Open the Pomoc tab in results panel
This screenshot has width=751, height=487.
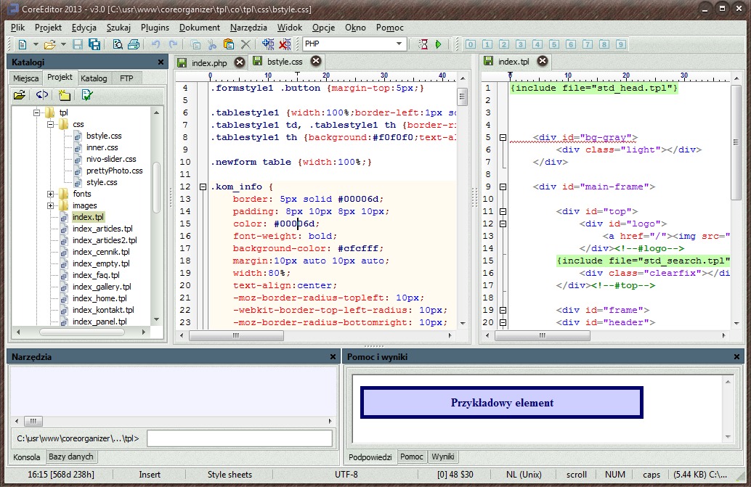pyautogui.click(x=411, y=457)
